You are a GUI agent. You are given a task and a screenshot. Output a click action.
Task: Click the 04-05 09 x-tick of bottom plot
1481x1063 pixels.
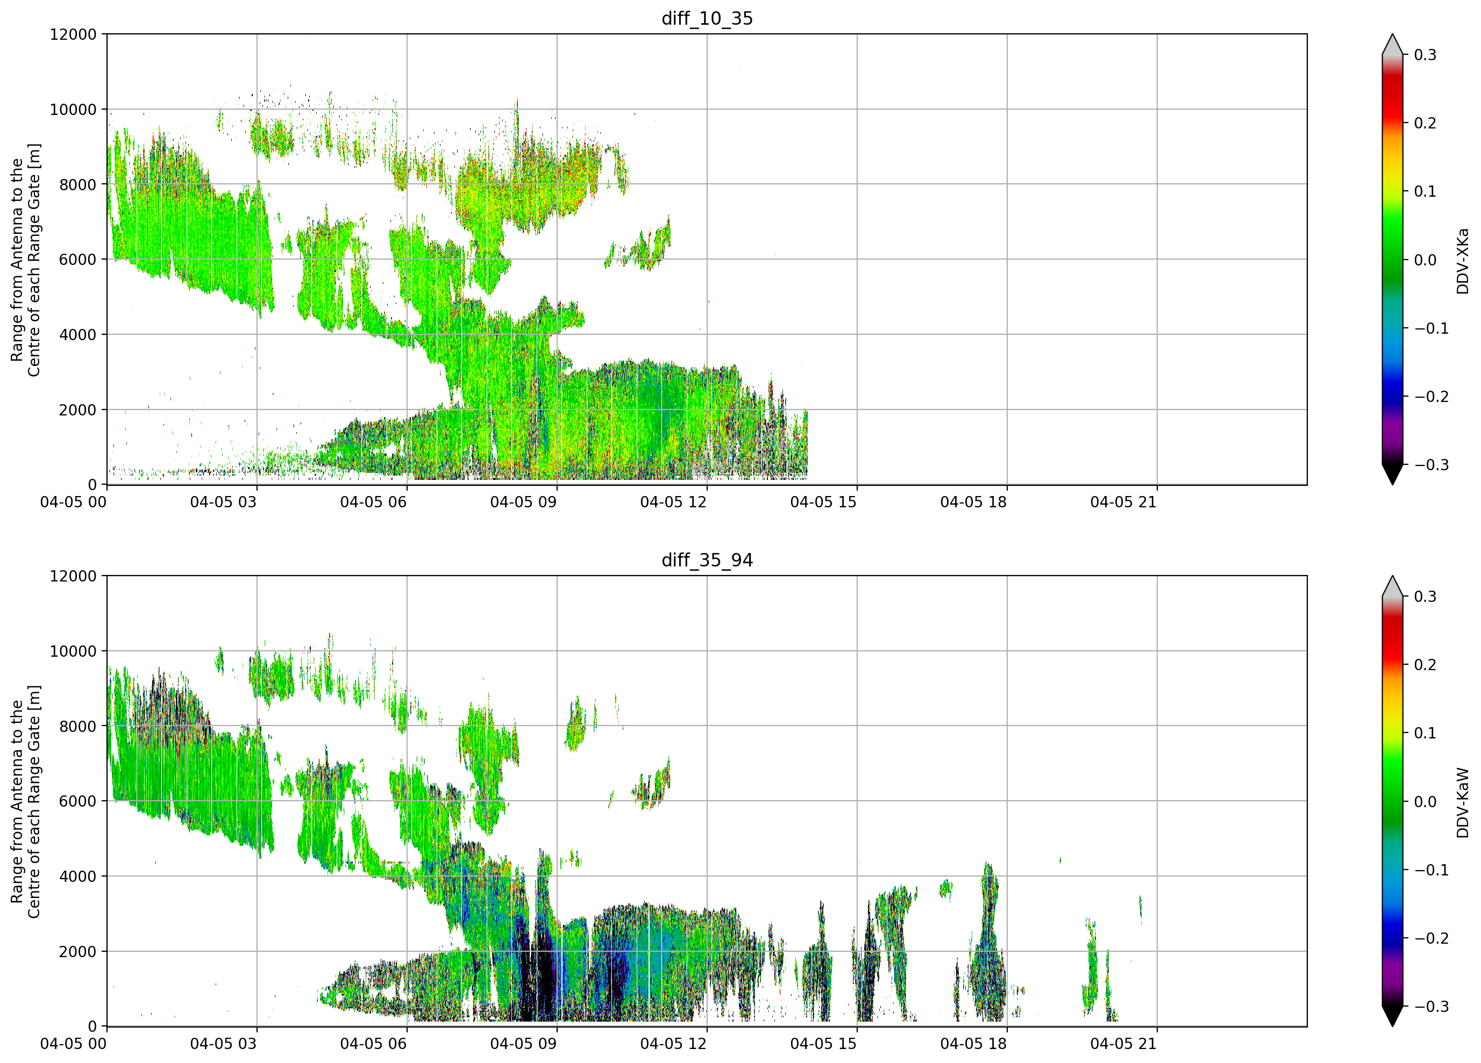tap(524, 1044)
